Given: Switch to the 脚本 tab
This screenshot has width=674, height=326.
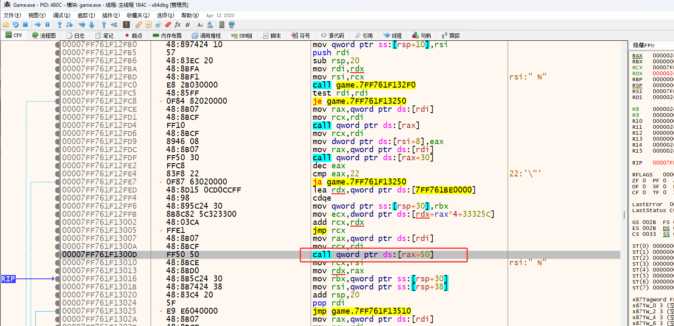Looking at the screenshot, I should [272, 36].
